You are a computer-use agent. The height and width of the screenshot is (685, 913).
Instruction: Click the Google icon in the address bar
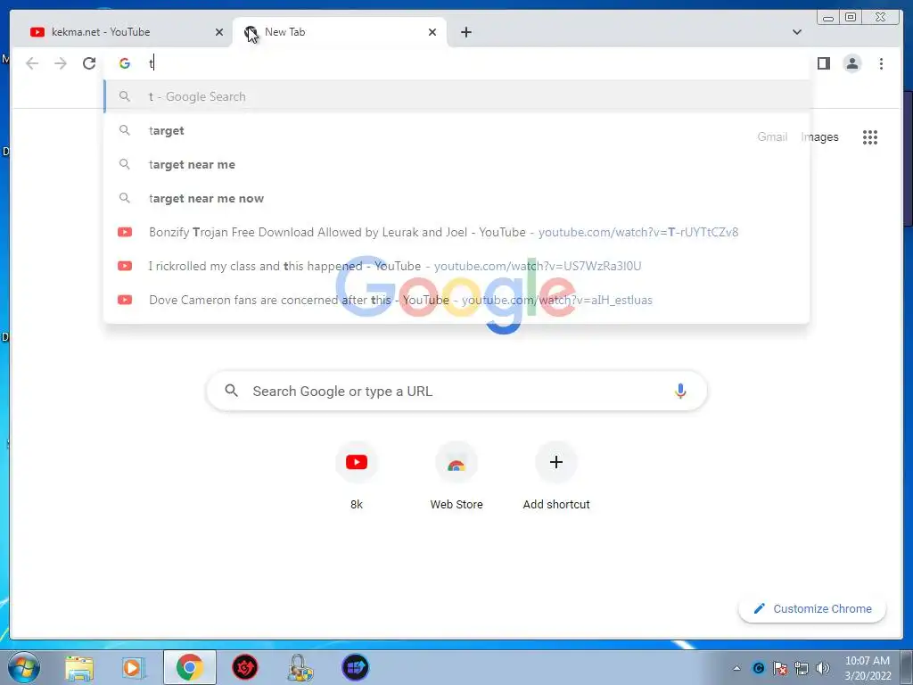(125, 63)
